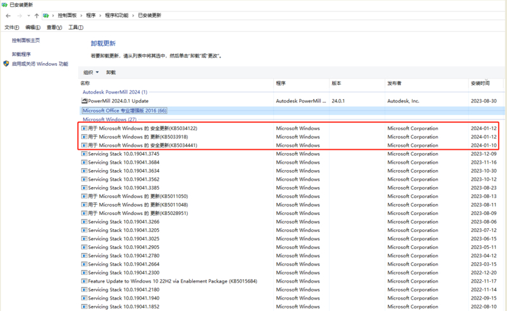Click icon of Servicing Stack 10.0.19041.3266

[x=84, y=222]
